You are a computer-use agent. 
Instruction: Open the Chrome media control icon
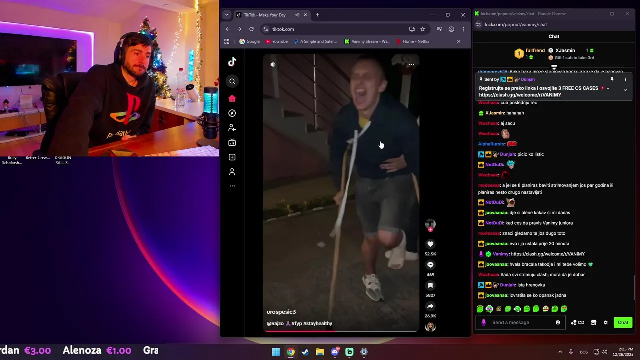(439, 29)
